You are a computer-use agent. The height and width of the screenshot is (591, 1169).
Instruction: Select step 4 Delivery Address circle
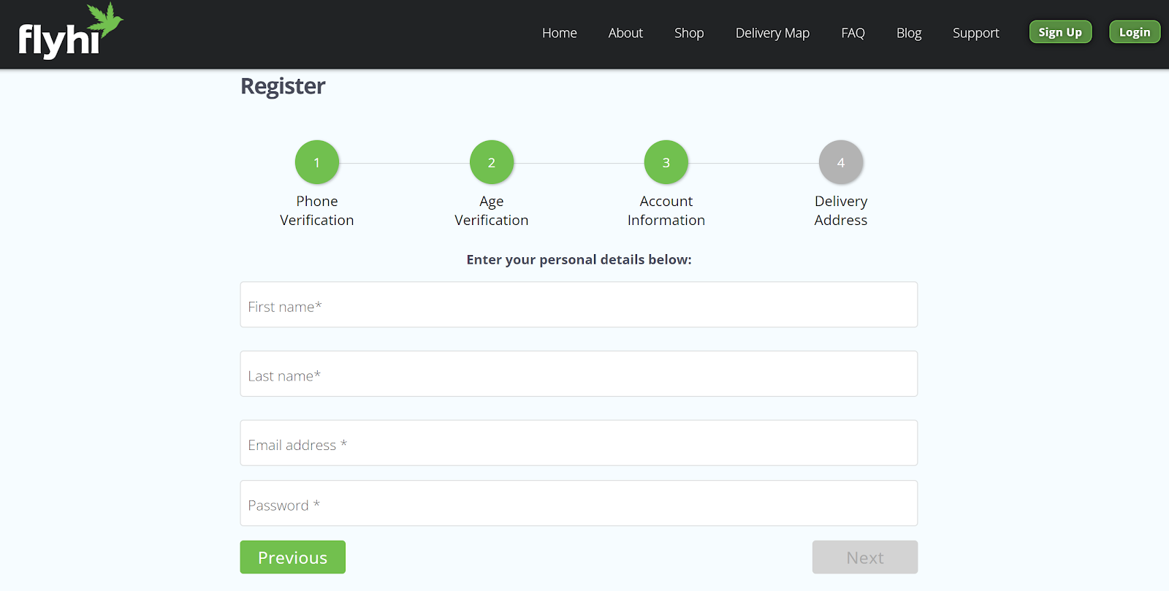pos(840,162)
